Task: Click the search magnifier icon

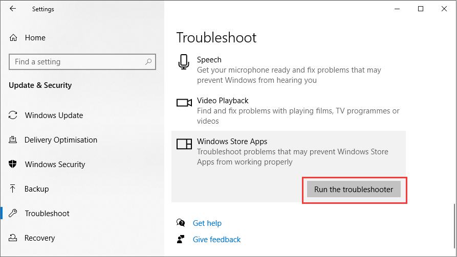Action: 148,62
